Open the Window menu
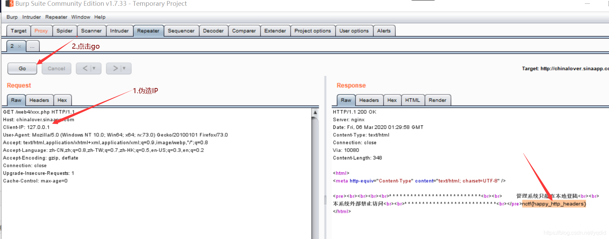Image resolution: width=609 pixels, height=239 pixels. pyautogui.click(x=81, y=17)
